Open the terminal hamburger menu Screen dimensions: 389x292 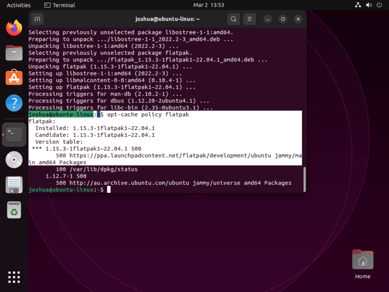[249, 19]
